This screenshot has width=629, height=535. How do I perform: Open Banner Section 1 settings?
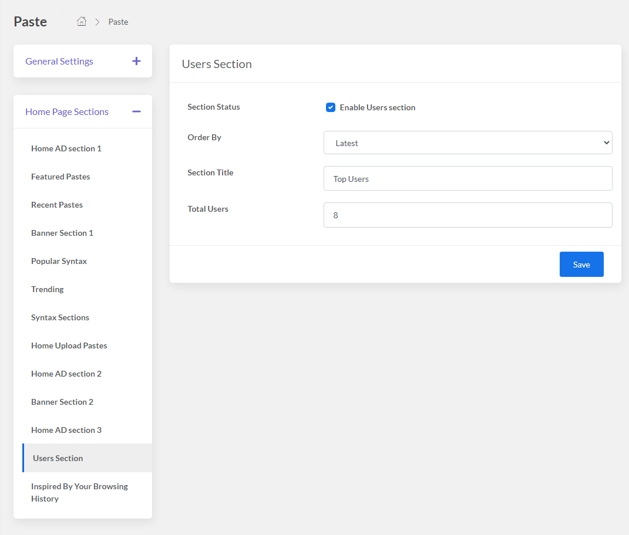click(x=62, y=233)
